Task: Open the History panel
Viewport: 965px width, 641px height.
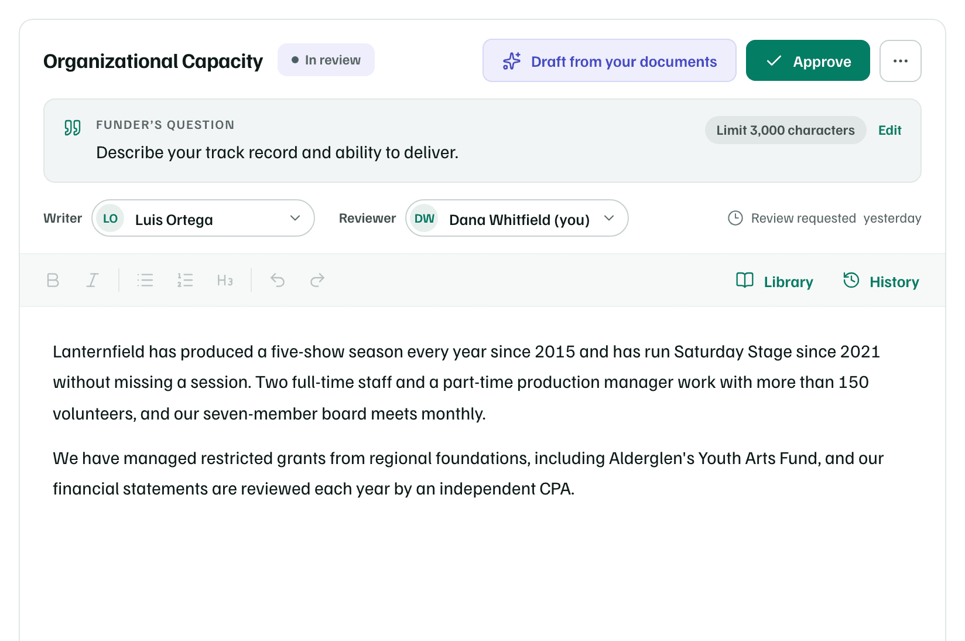Action: pos(881,281)
